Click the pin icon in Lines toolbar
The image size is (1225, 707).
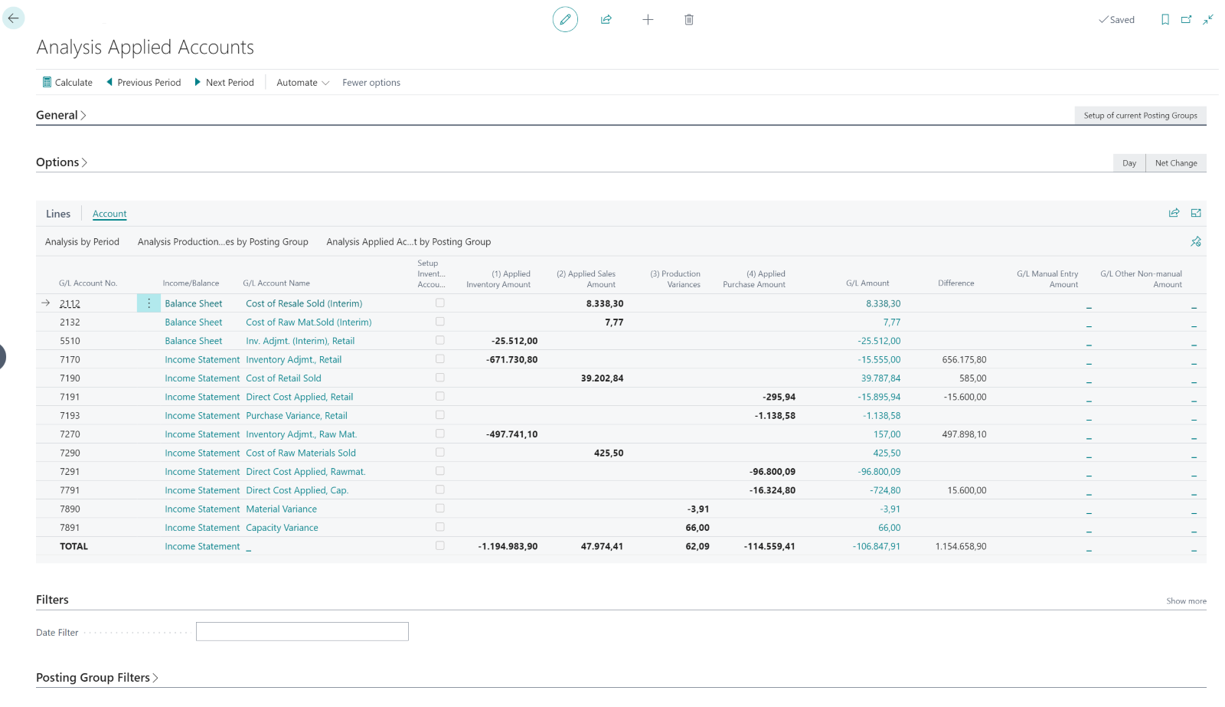(x=1196, y=241)
